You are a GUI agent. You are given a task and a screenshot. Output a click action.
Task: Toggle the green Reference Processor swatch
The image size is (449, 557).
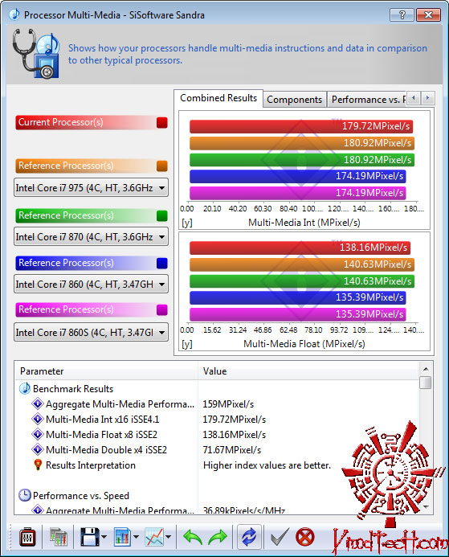coord(162,215)
